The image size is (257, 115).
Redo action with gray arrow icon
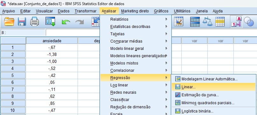80,22
